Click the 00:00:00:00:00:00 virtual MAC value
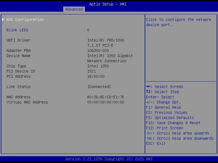 106,102
